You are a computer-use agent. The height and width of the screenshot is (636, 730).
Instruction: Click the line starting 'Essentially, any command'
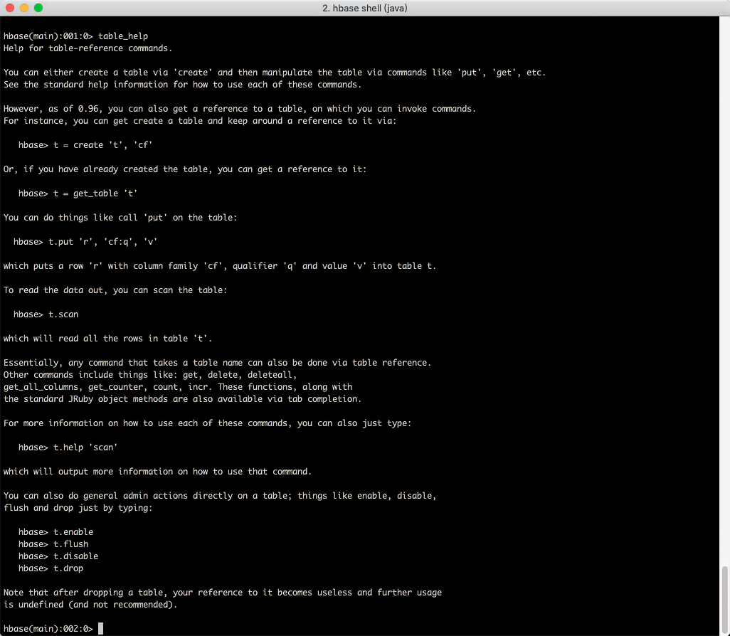pyautogui.click(x=218, y=363)
